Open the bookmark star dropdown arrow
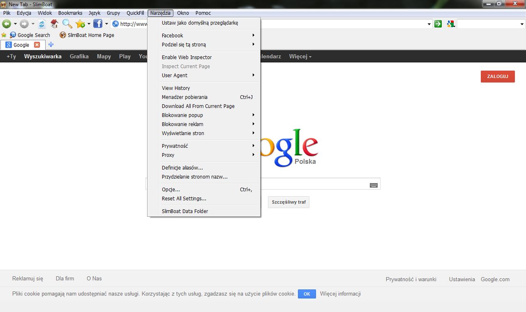The image size is (526, 312). click(x=89, y=24)
